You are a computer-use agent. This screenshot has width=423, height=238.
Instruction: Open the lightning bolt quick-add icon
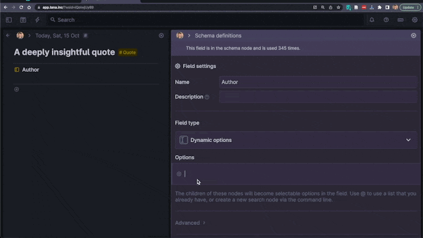[37, 20]
